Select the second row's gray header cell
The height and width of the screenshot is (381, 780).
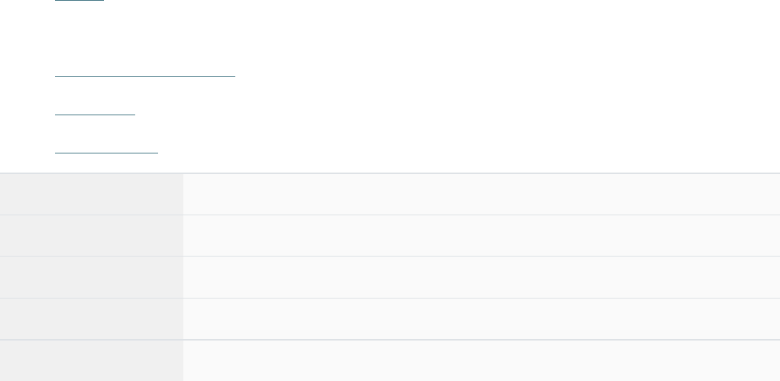point(91,235)
